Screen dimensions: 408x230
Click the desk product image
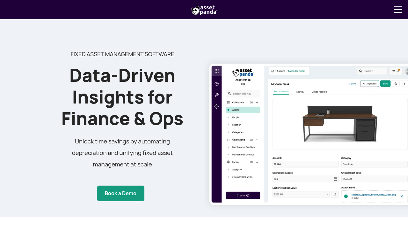(340, 124)
